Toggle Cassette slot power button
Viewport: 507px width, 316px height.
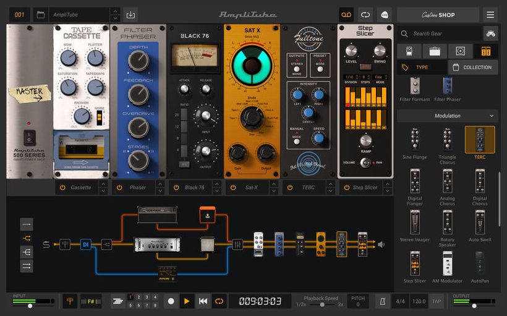point(62,187)
